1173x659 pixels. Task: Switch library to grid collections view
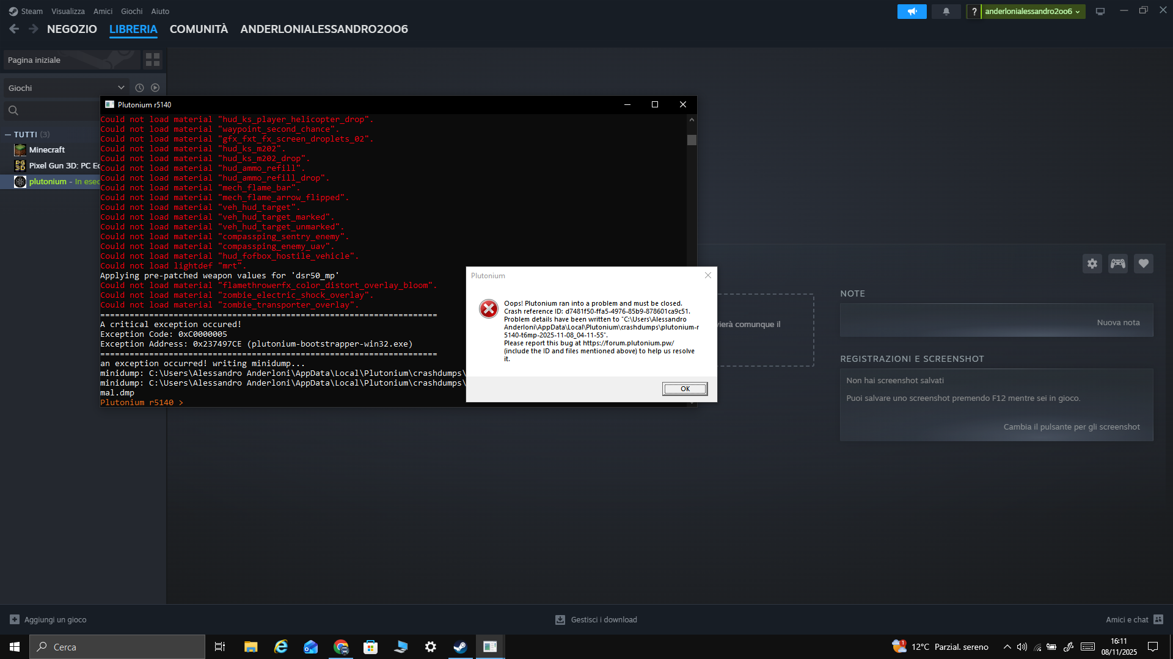[x=153, y=60]
